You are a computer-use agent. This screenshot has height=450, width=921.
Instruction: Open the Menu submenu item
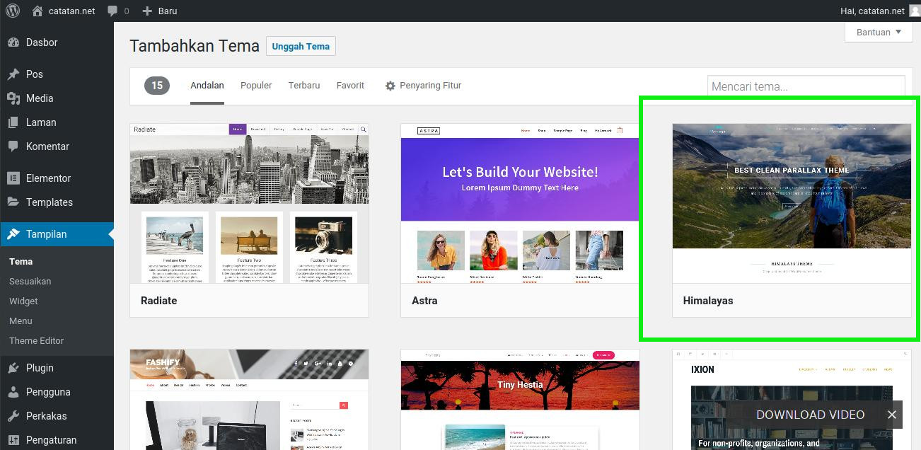pyautogui.click(x=21, y=321)
